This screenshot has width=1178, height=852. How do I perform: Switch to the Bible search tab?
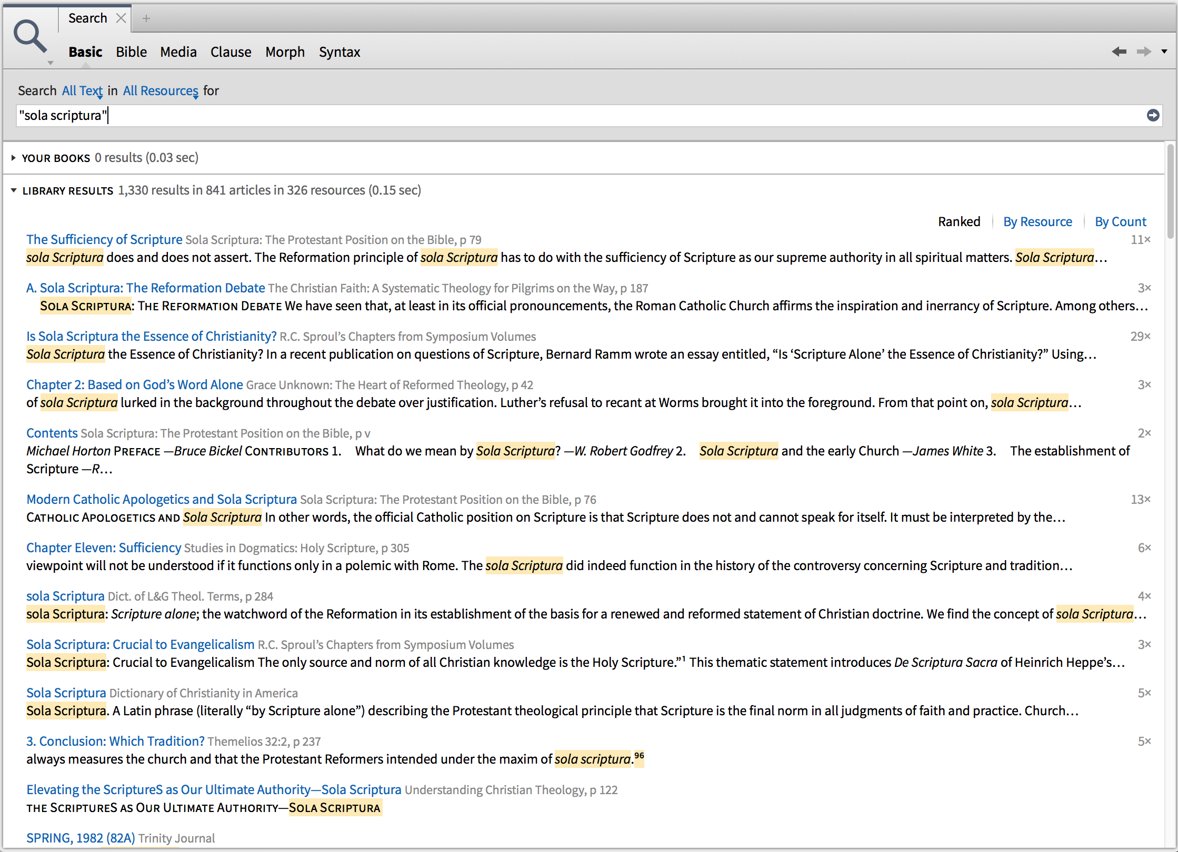(x=131, y=52)
